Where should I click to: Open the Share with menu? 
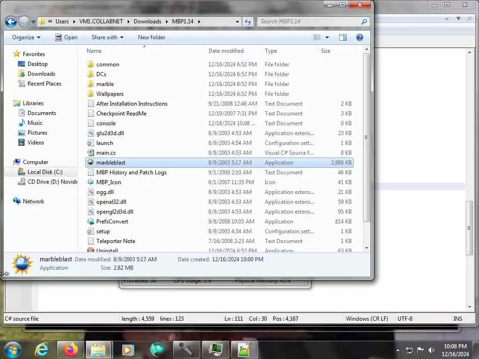click(x=107, y=37)
